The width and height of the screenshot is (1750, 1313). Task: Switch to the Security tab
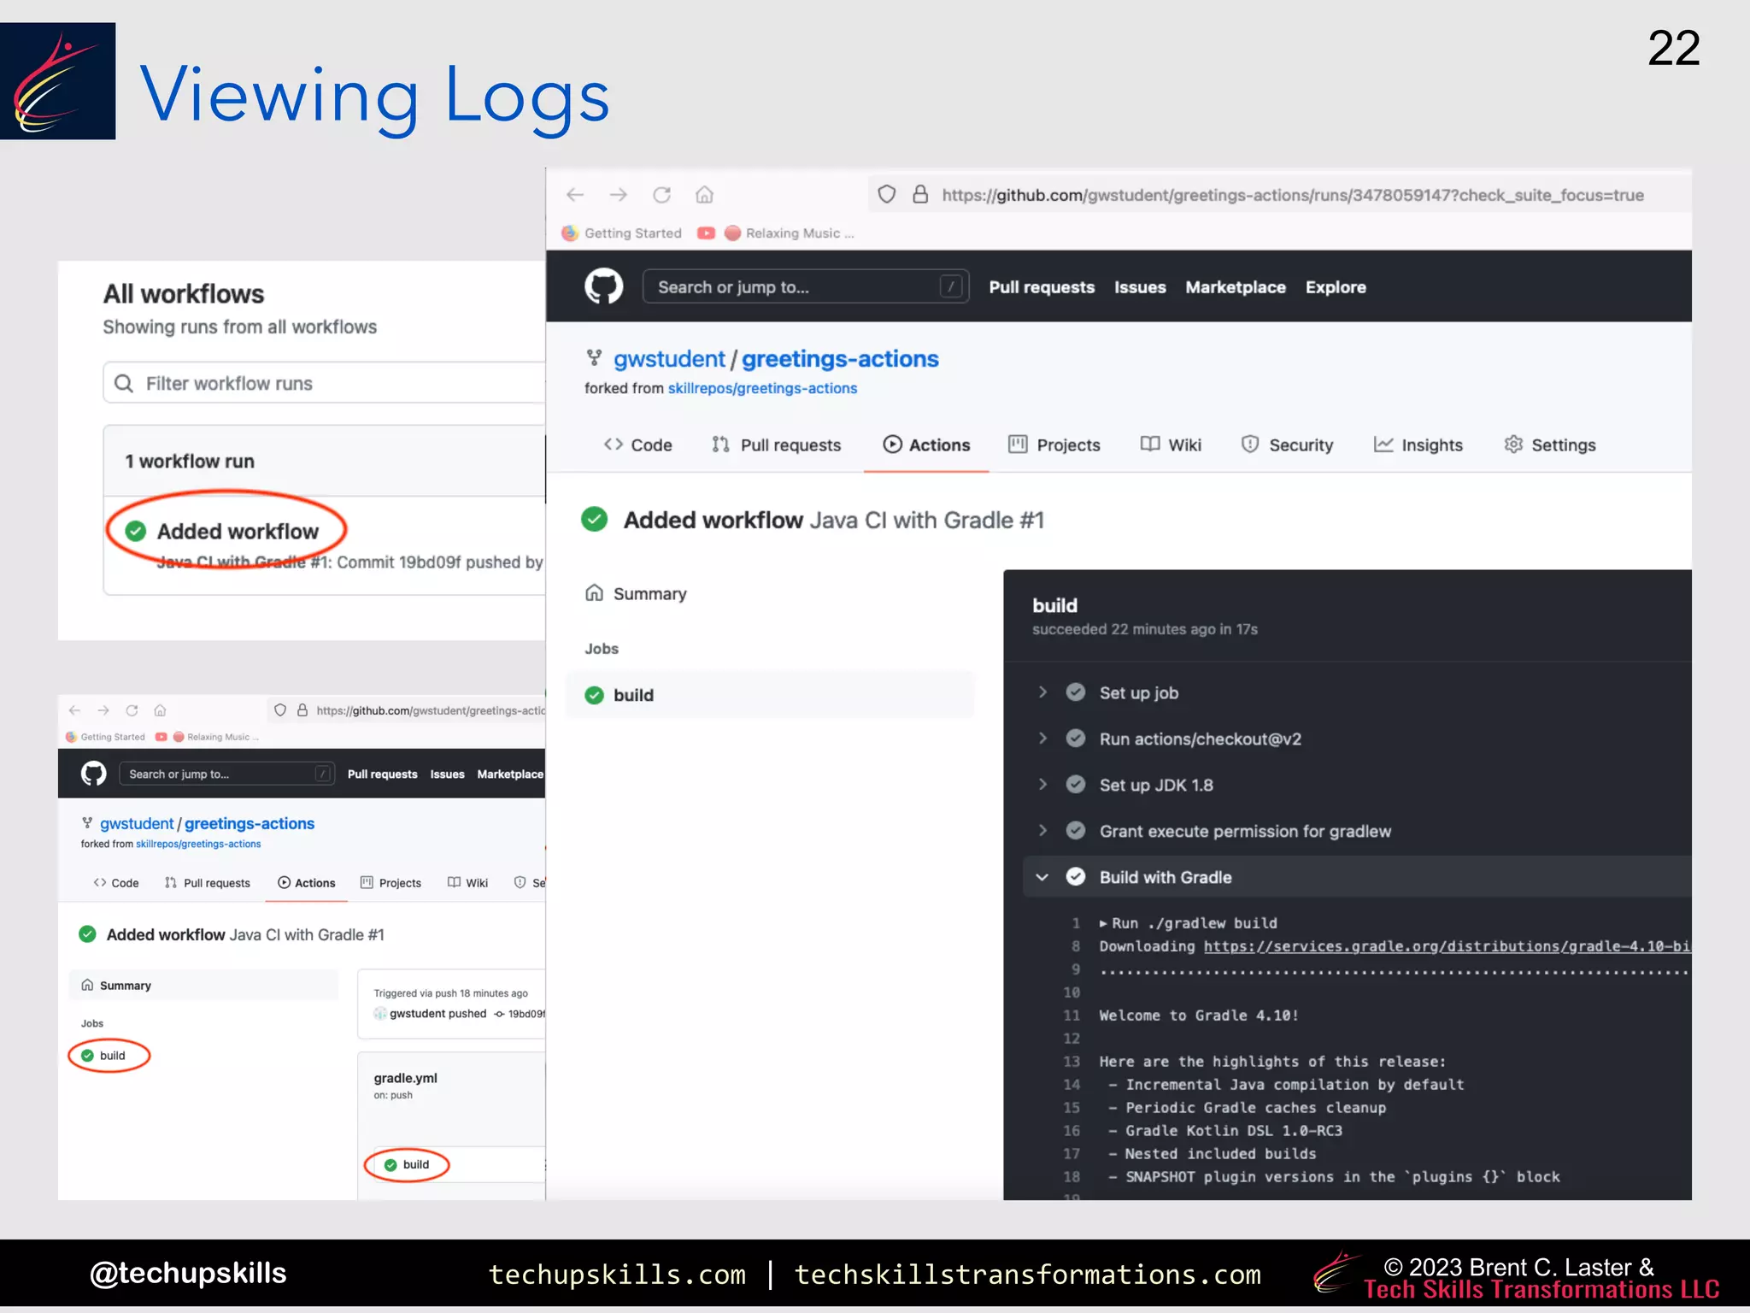coord(1288,445)
